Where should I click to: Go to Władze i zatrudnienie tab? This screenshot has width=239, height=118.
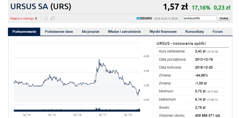(124, 32)
